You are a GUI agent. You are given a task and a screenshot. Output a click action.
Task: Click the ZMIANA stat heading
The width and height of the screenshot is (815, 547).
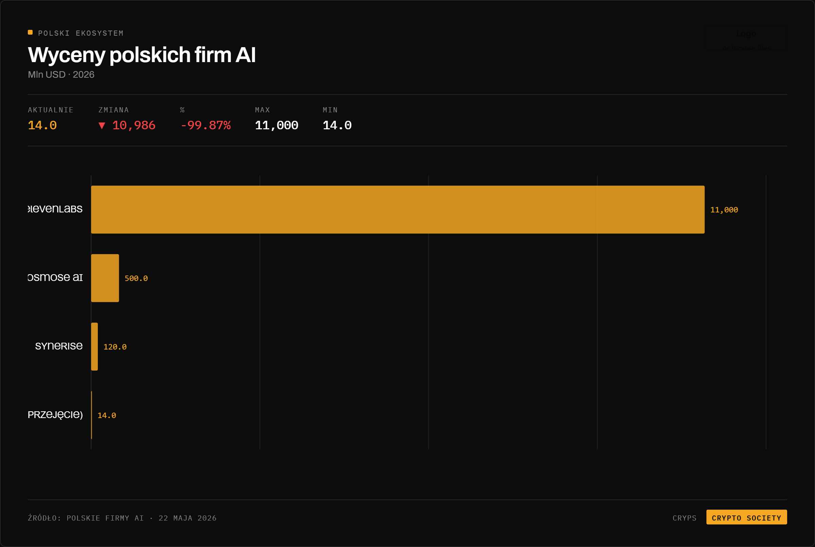[x=114, y=110]
